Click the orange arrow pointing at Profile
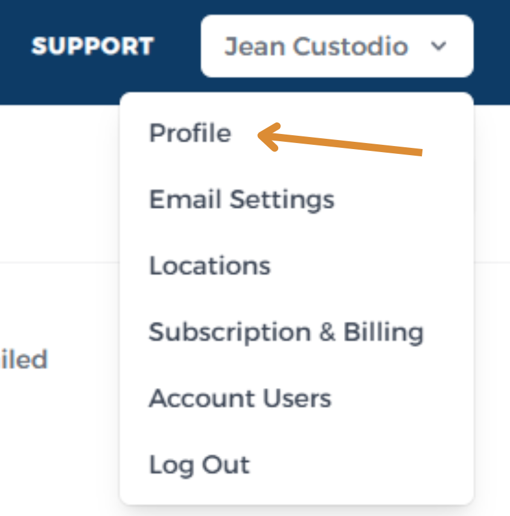The width and height of the screenshot is (510, 516). [340, 139]
